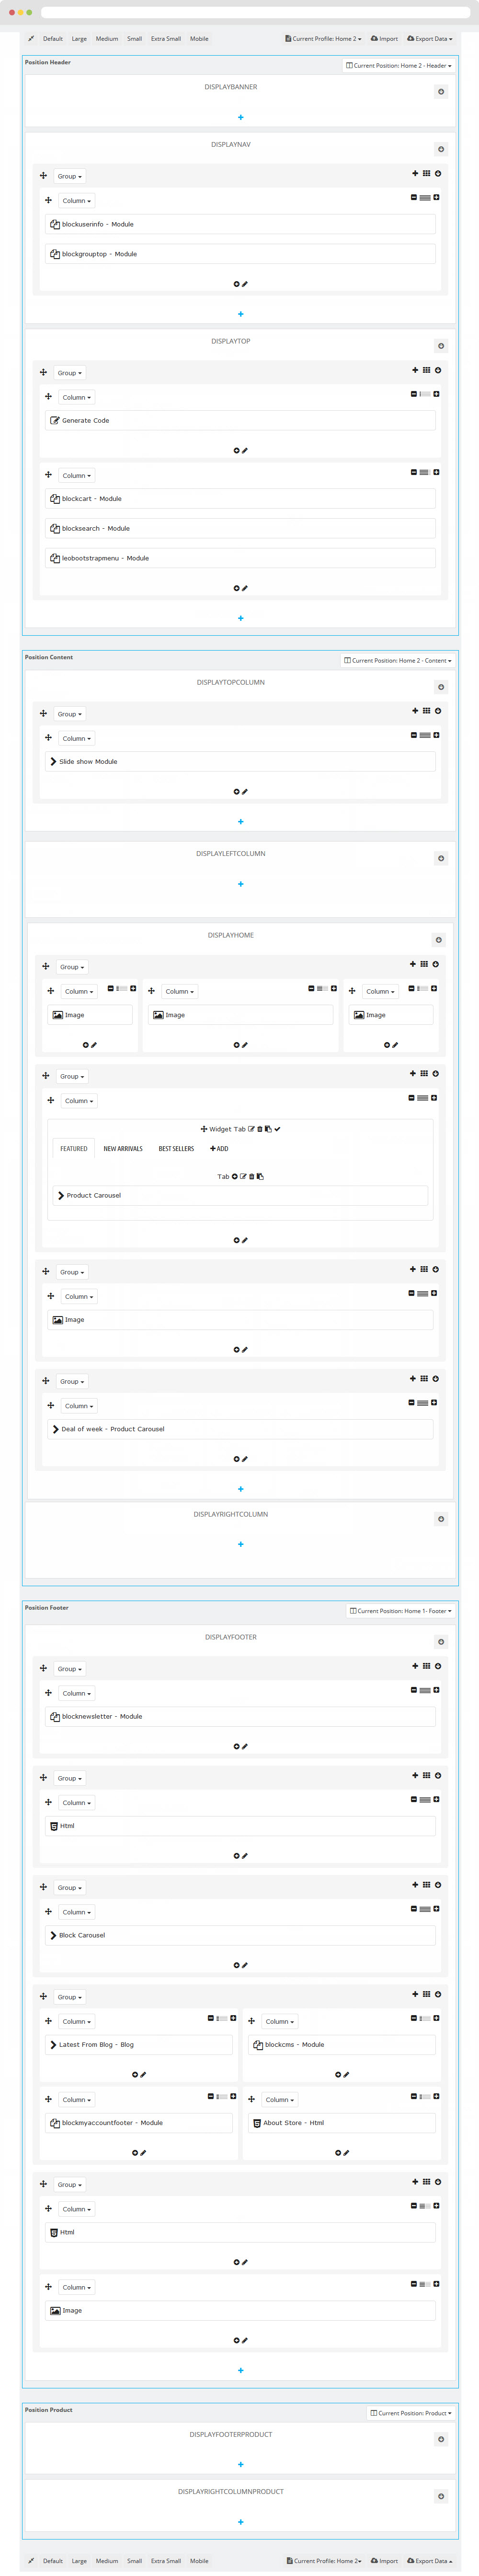479x2576 pixels.
Task: Grab the move handle of the DISPLAYNAV group
Action: click(43, 176)
